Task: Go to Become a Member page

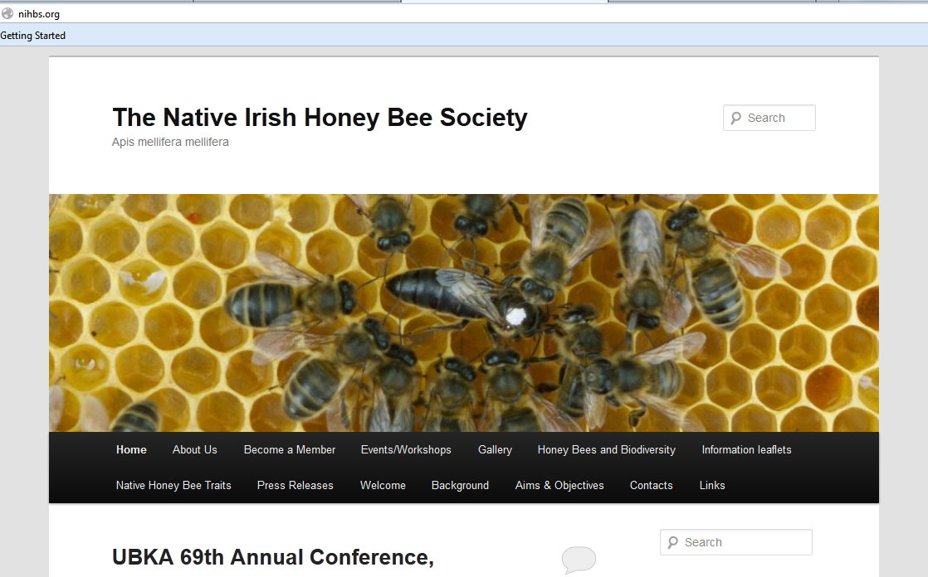Action: click(x=290, y=450)
